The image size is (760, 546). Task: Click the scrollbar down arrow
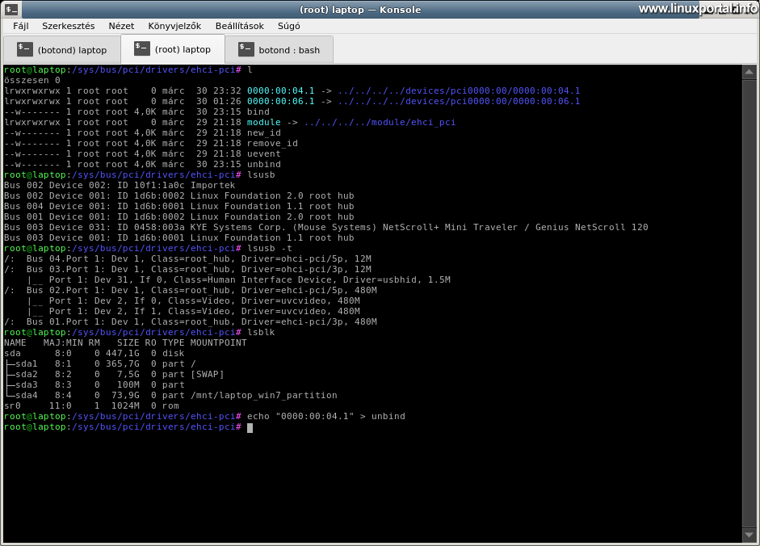click(748, 535)
